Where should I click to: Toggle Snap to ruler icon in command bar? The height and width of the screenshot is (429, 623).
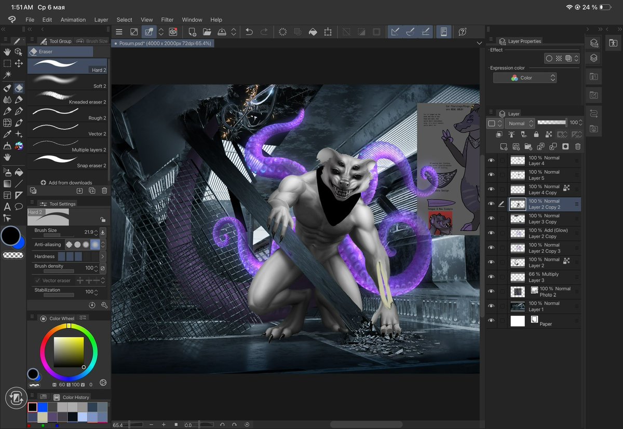coord(396,32)
